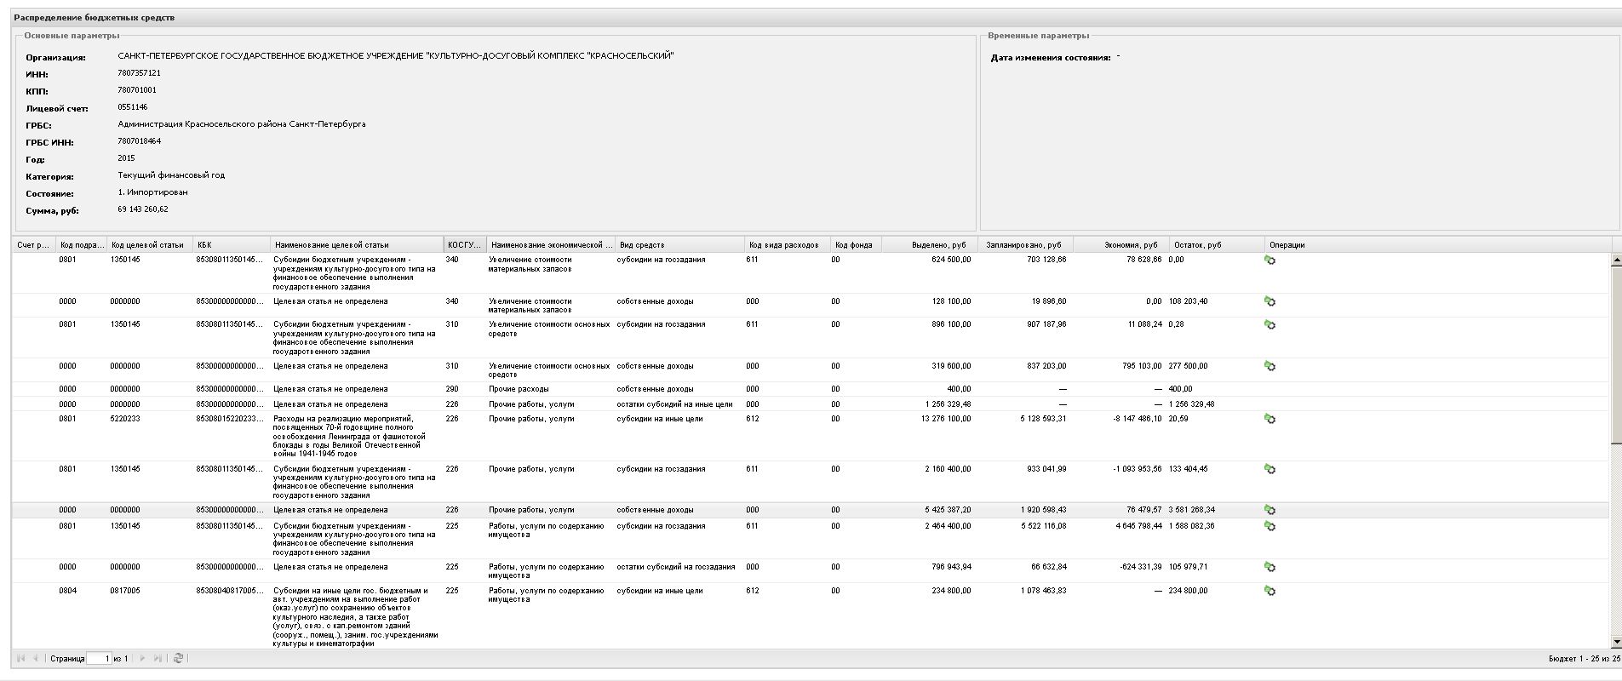Click target article code 5220233

(x=124, y=419)
